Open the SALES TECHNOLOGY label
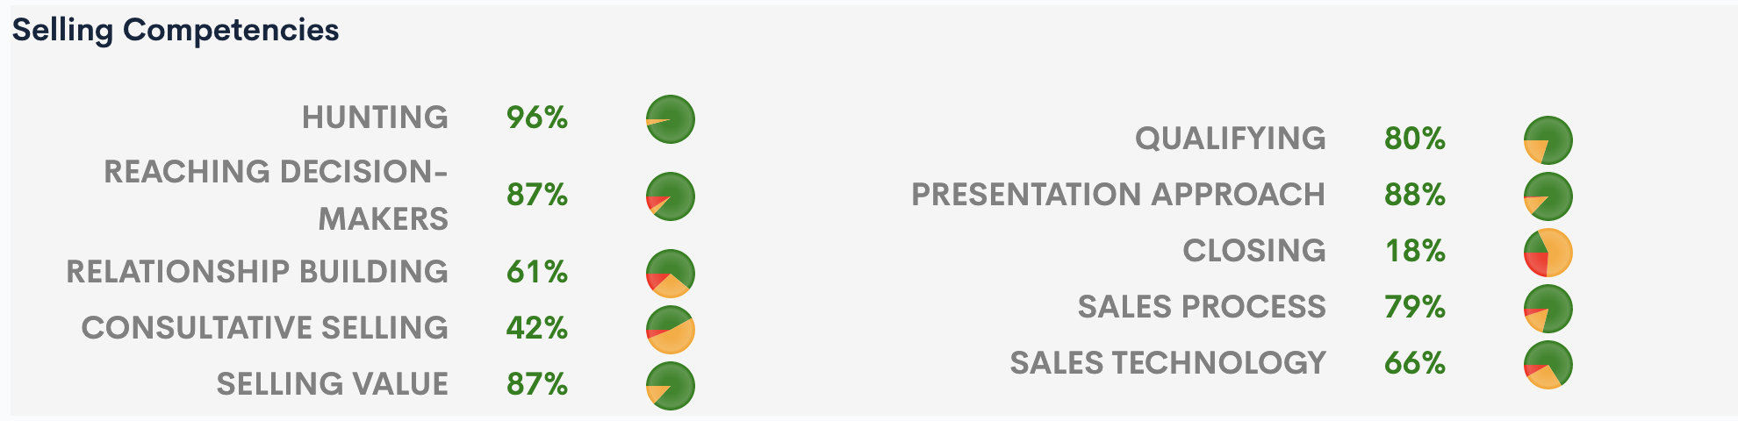The height and width of the screenshot is (421, 1738). coord(1167,363)
